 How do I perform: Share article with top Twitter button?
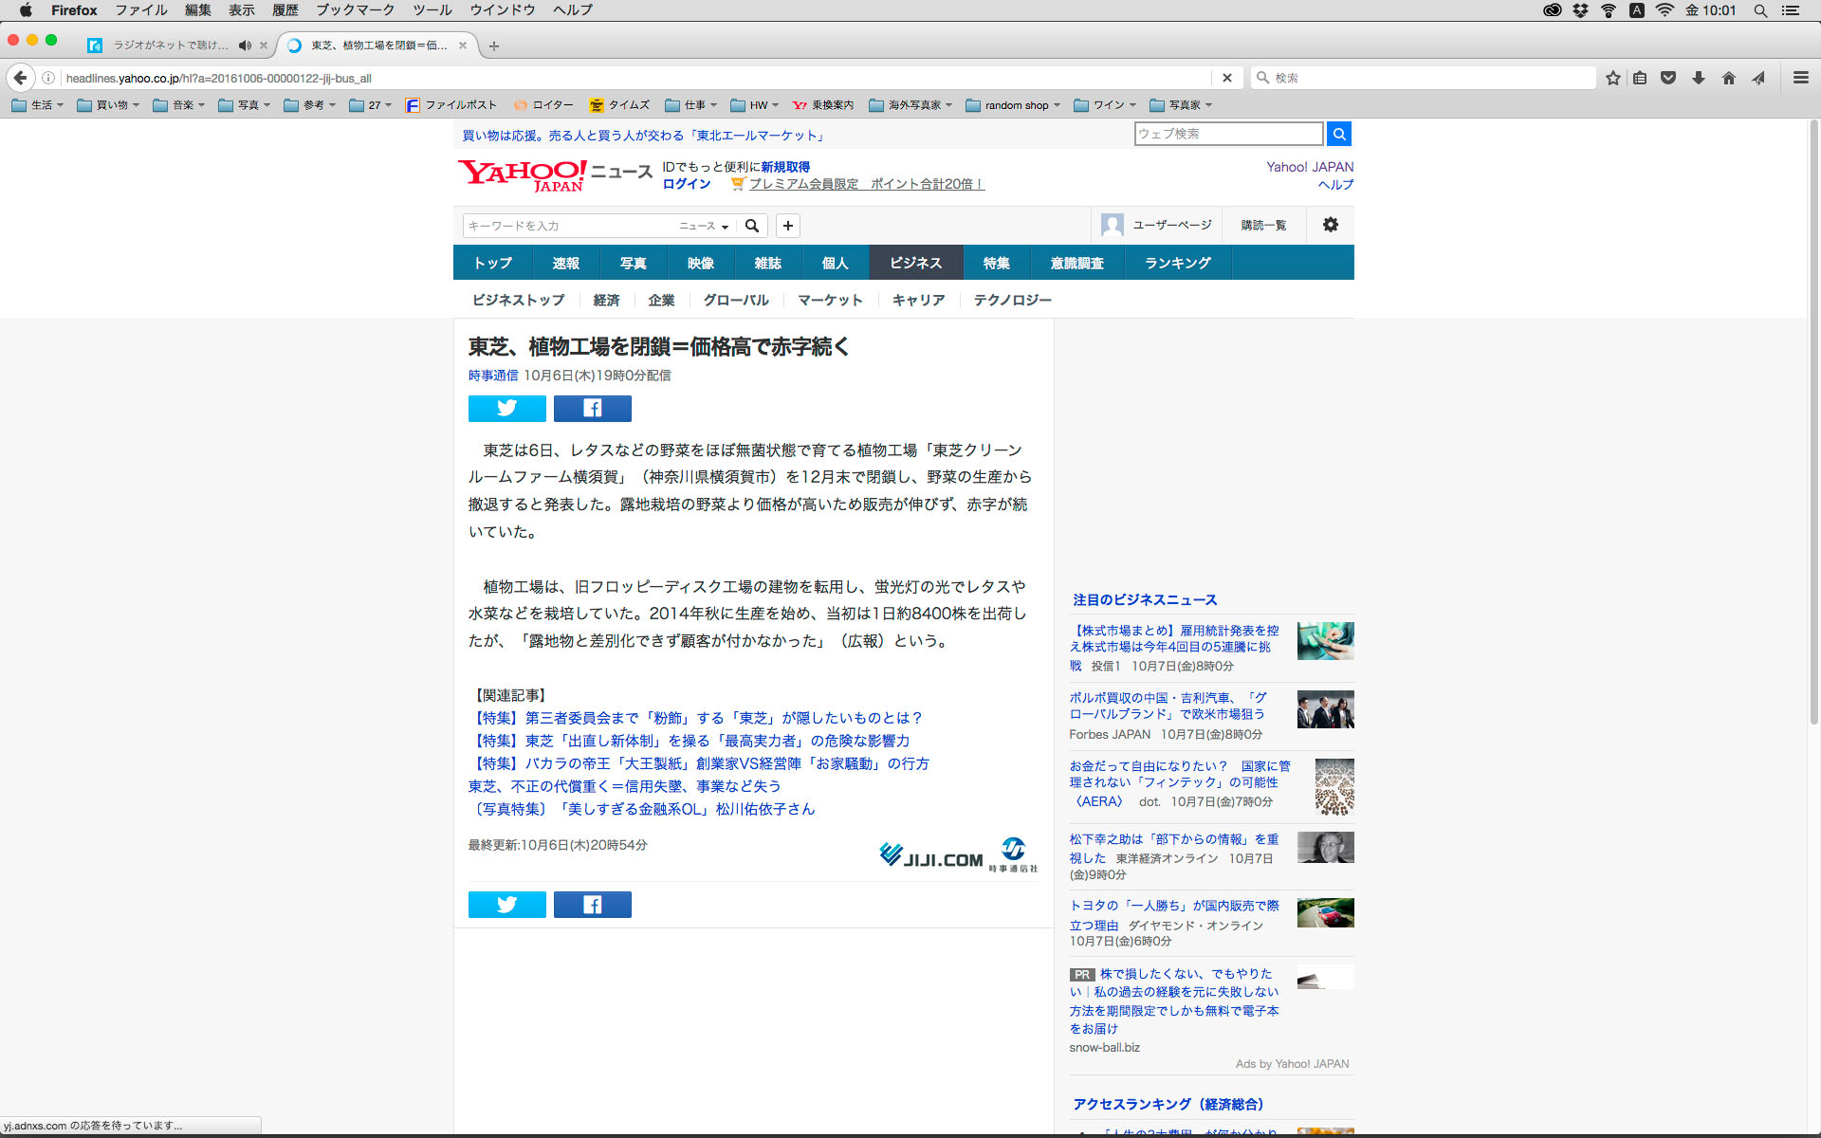click(x=506, y=408)
